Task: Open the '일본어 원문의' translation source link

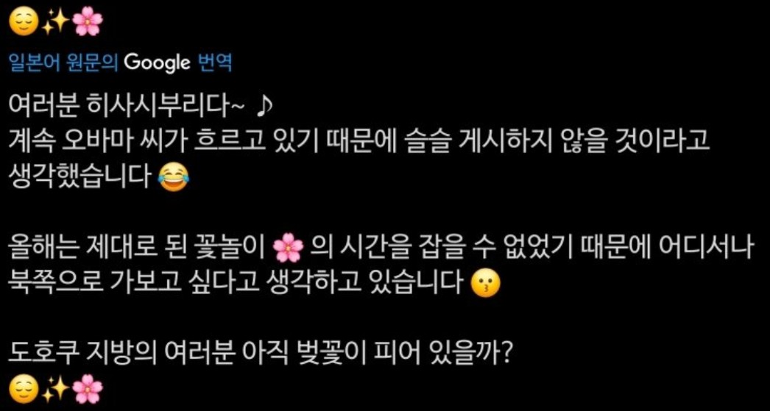Action: pos(64,62)
